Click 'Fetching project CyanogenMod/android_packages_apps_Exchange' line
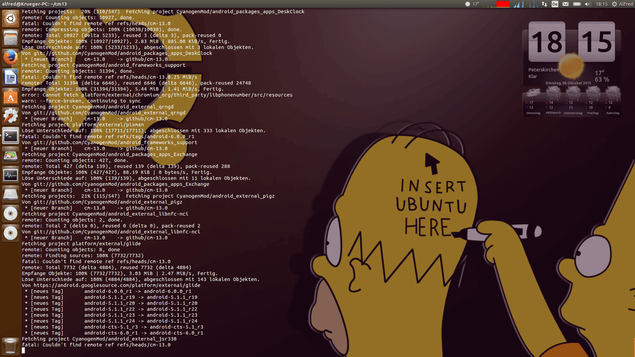635x357 pixels. tap(109, 154)
